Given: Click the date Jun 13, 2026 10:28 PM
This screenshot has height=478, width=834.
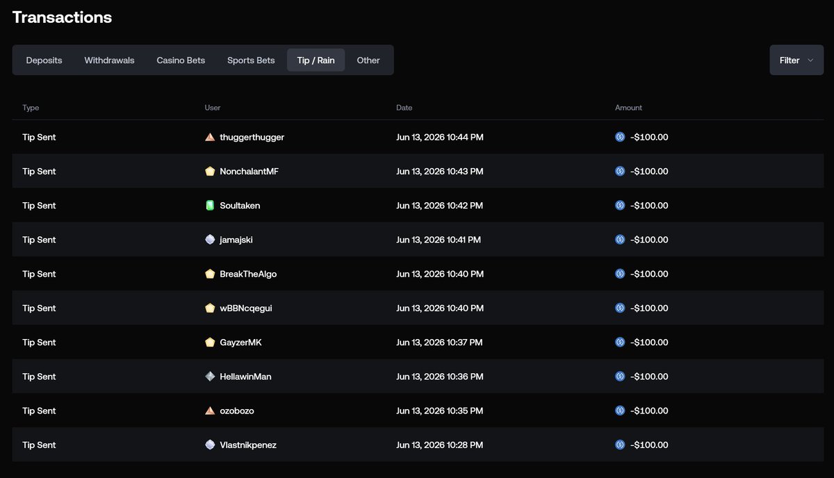Looking at the screenshot, I should tap(440, 445).
